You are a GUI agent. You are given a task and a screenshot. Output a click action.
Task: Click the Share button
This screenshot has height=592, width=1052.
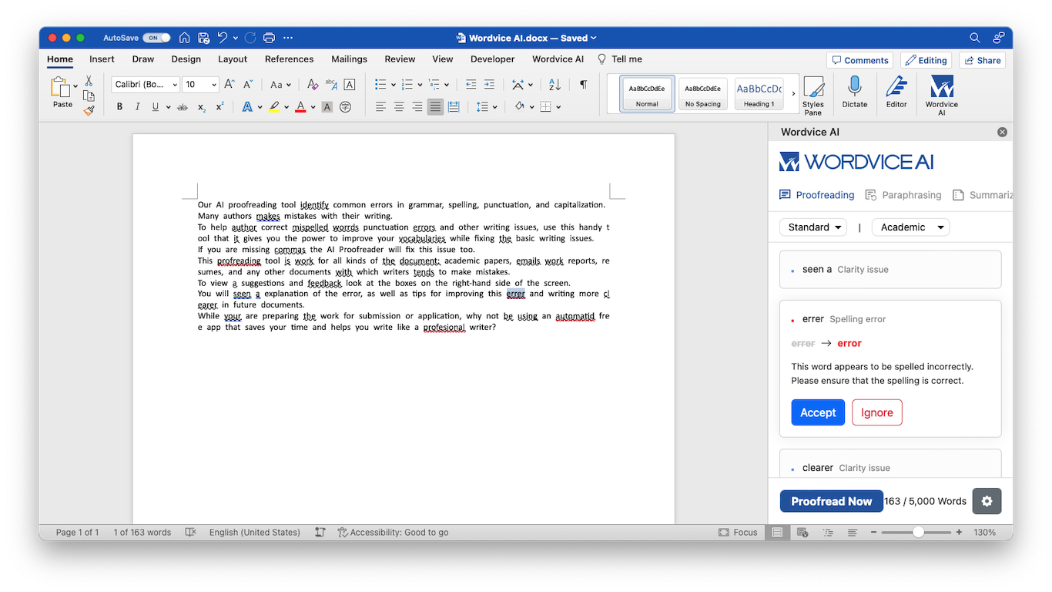(983, 60)
